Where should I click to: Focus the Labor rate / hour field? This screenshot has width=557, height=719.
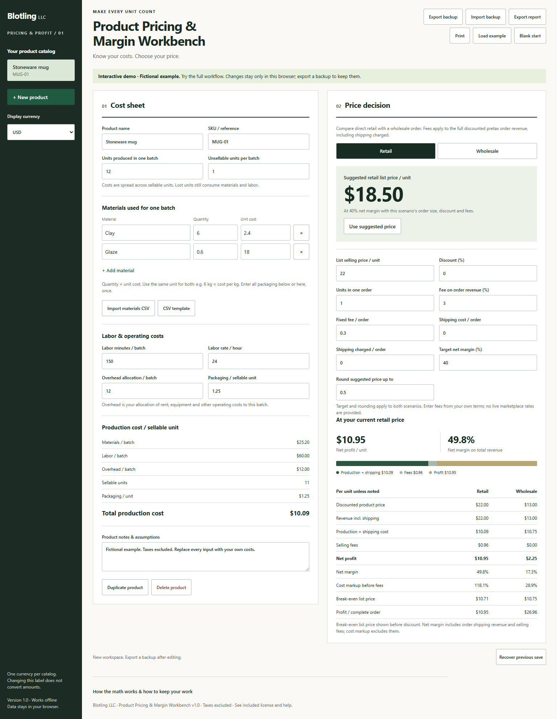coord(259,361)
